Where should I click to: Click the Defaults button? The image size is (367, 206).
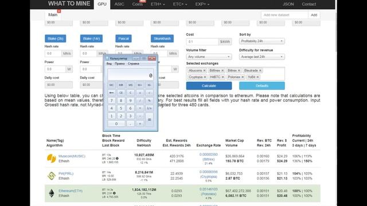tap(262, 86)
